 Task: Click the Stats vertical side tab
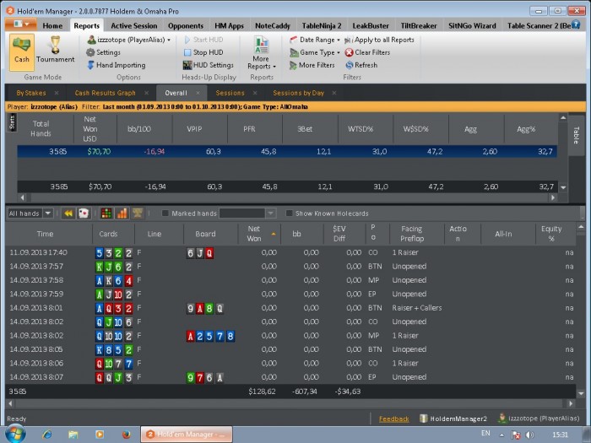pos(12,122)
